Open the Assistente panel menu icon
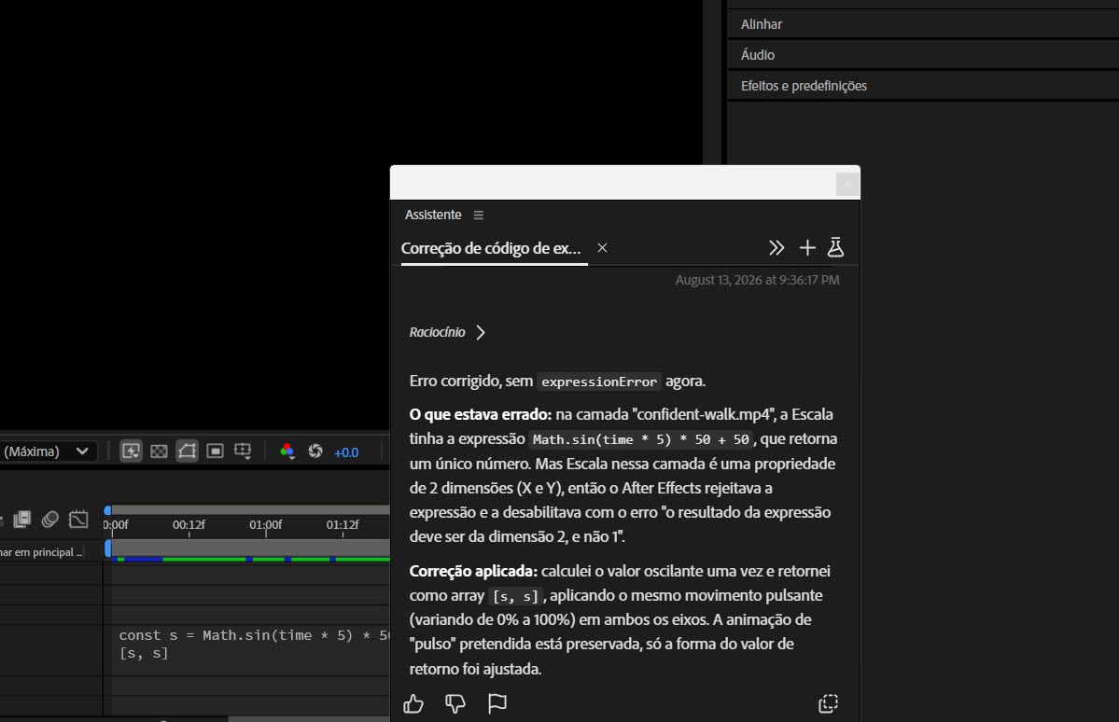This screenshot has height=722, width=1119. point(478,215)
